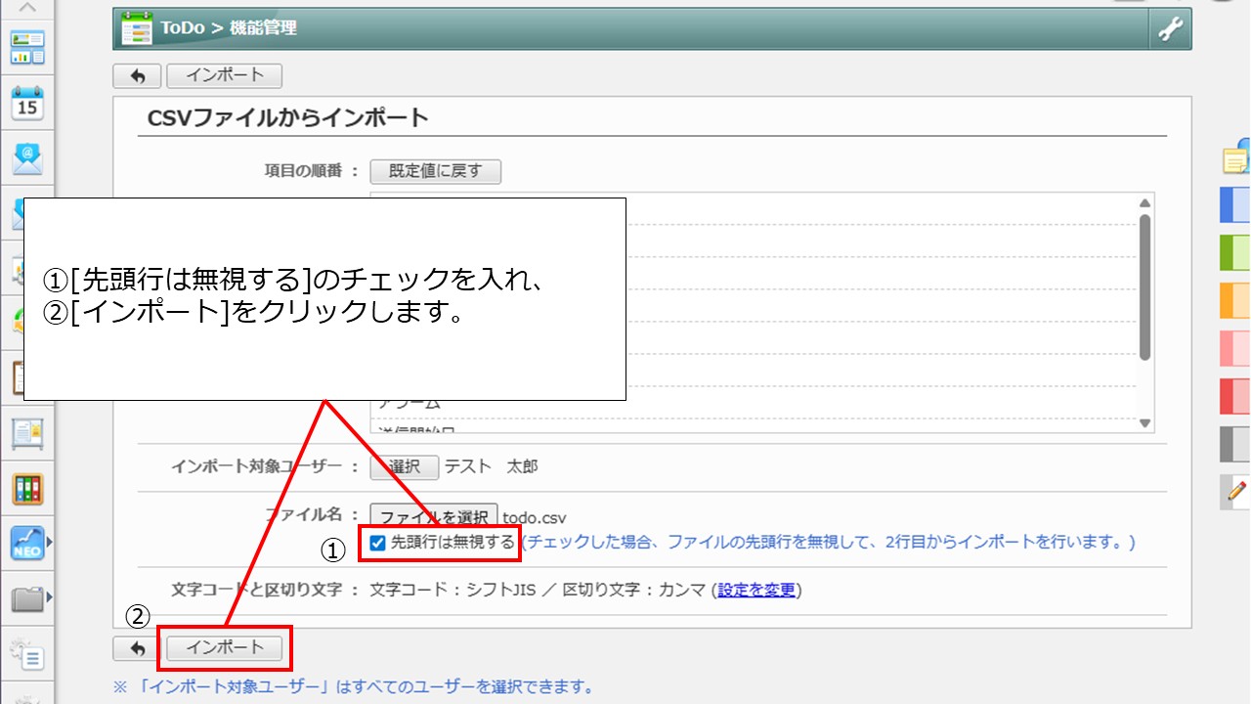Collapse sidebar with the top chevron arrow
This screenshot has height=704, width=1251.
pyautogui.click(x=27, y=8)
